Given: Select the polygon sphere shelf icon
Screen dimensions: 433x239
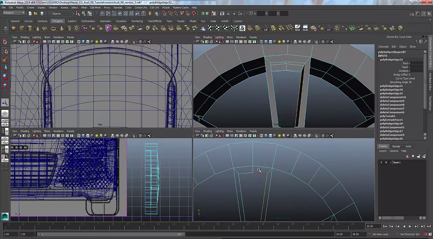Looking at the screenshot, I should tap(14, 28).
